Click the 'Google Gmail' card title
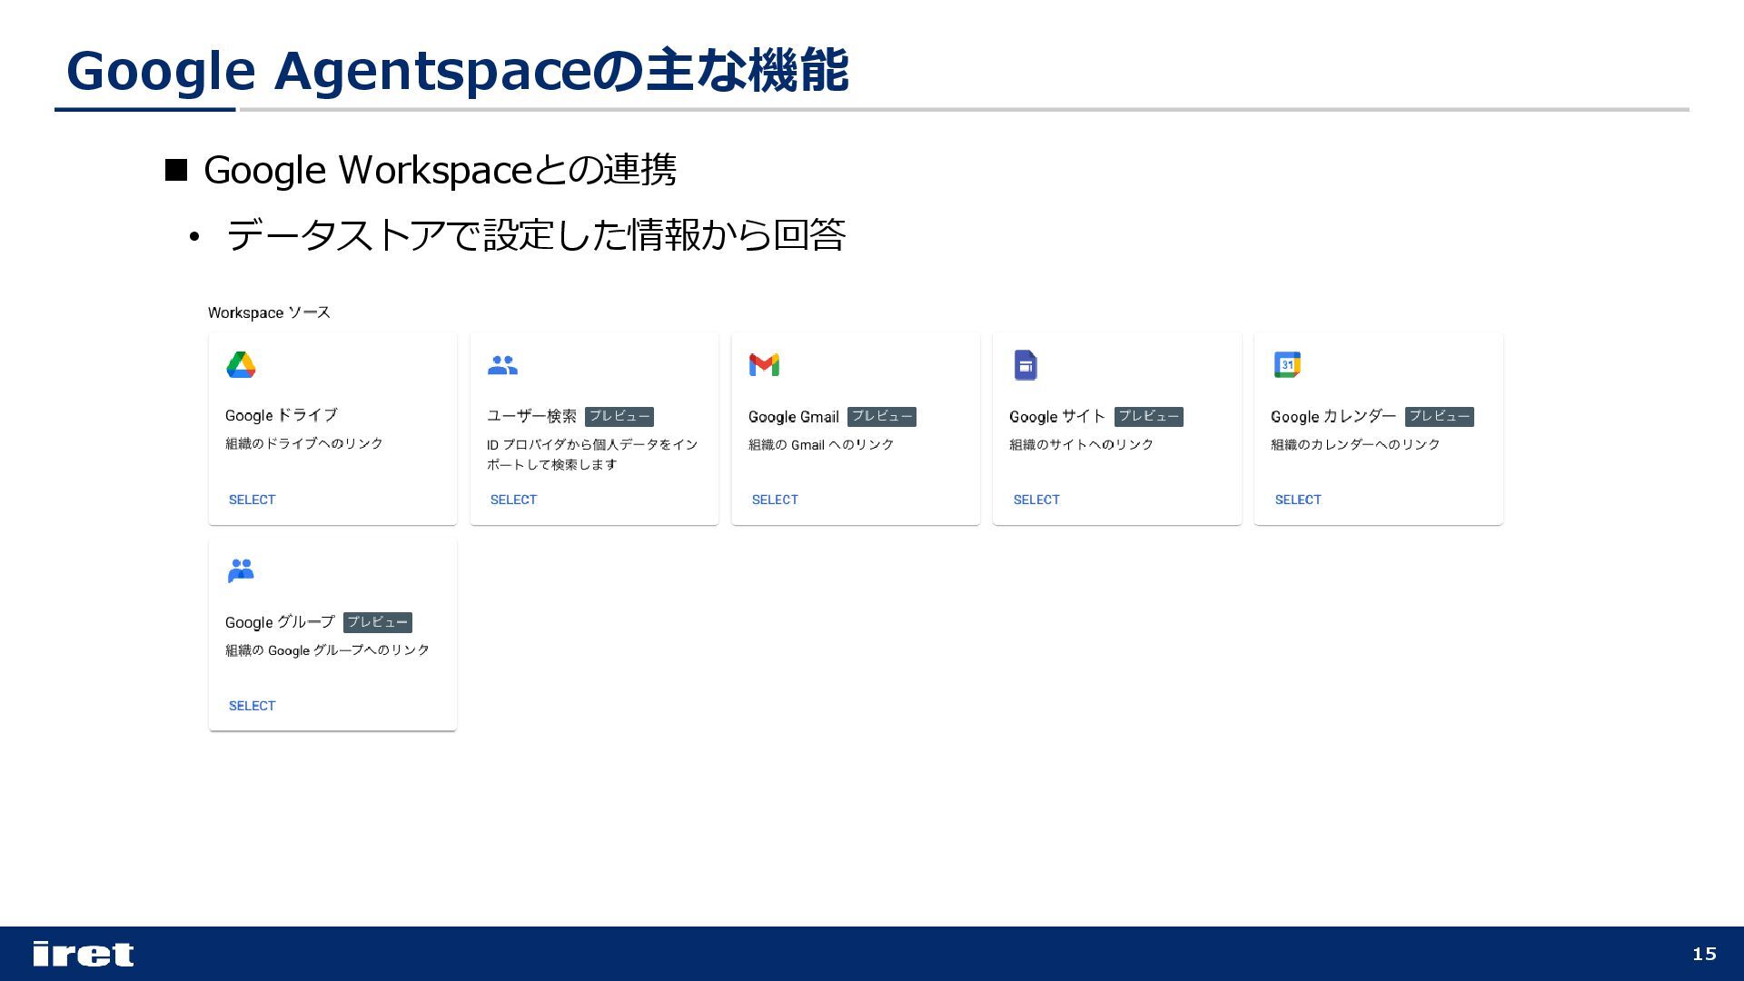This screenshot has width=1744, height=981. point(794,417)
